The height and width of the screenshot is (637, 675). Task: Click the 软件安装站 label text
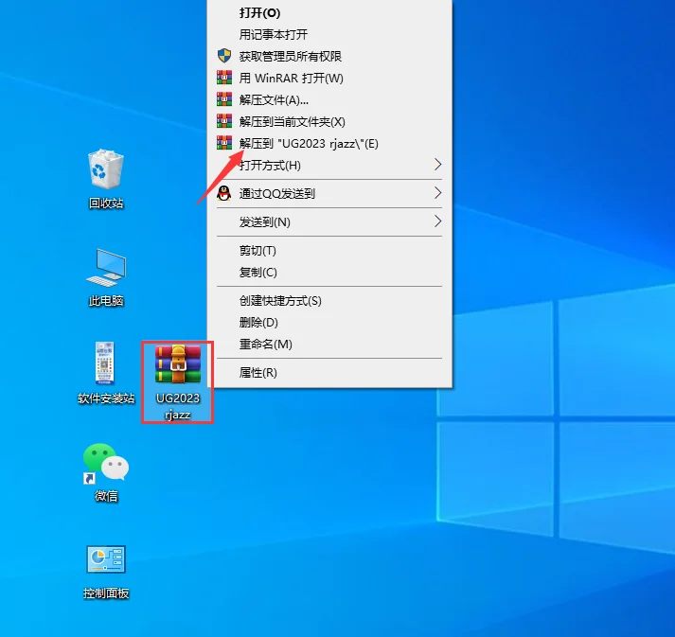pyautogui.click(x=106, y=398)
